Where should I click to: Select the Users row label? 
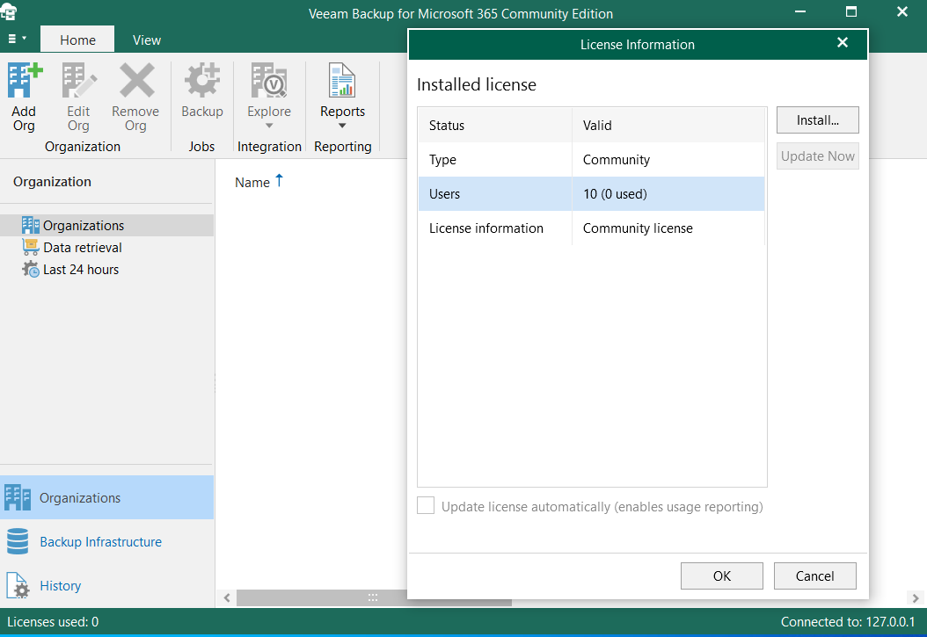(444, 194)
